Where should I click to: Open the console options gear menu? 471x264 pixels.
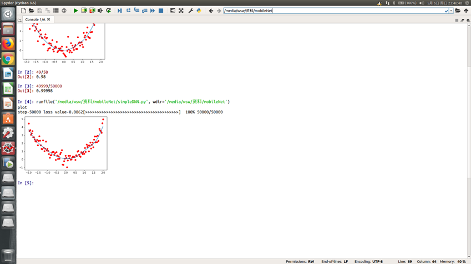tap(468, 20)
